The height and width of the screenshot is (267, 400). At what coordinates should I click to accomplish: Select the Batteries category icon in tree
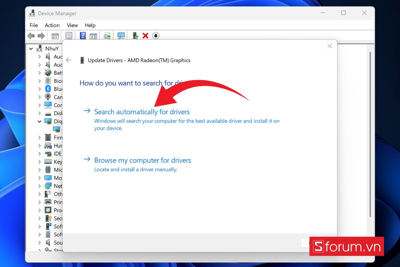48,73
